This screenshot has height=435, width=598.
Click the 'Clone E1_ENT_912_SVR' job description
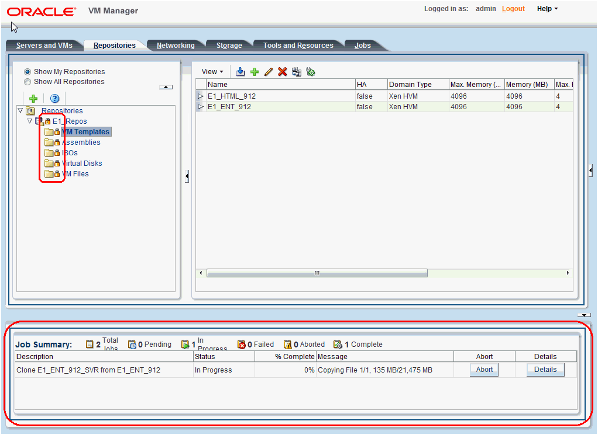pos(88,370)
